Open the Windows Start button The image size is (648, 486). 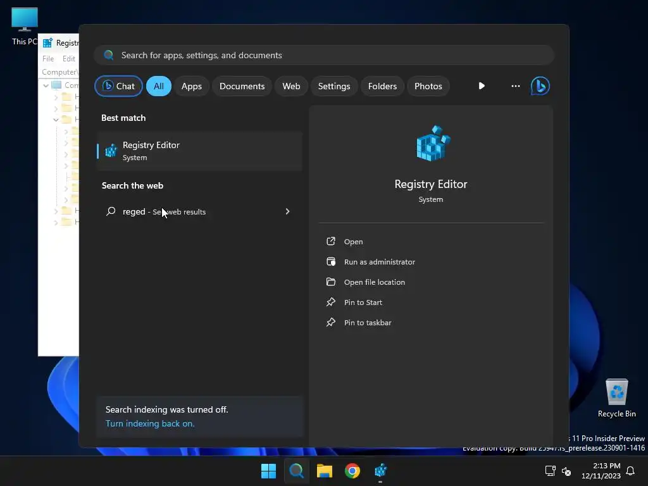click(268, 471)
